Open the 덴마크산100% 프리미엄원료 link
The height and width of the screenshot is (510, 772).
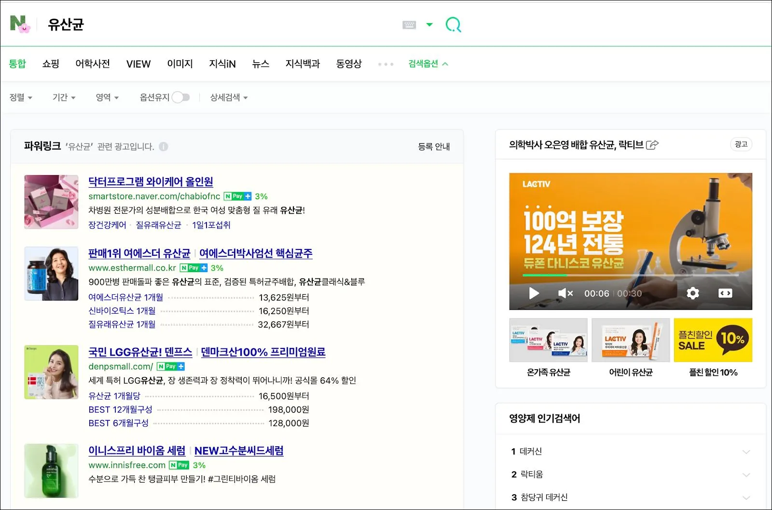click(x=263, y=352)
